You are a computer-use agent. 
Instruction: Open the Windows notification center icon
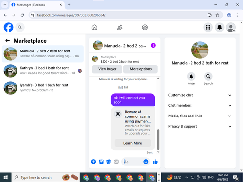235,177
